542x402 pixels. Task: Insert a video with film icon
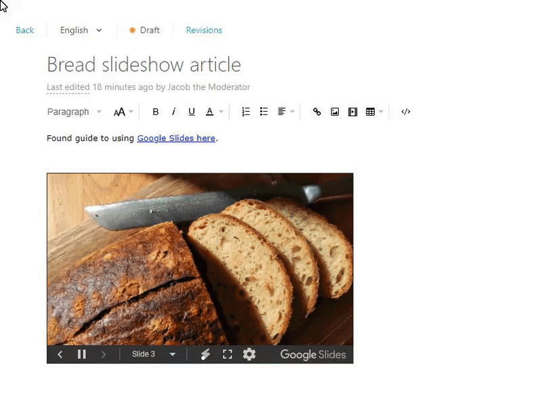(x=352, y=112)
